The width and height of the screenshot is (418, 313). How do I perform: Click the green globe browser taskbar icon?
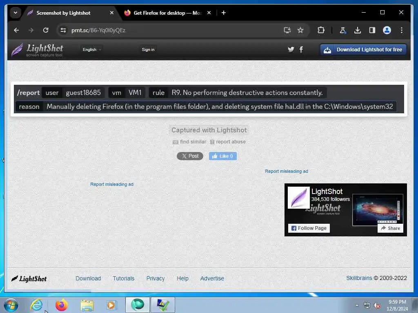click(137, 305)
